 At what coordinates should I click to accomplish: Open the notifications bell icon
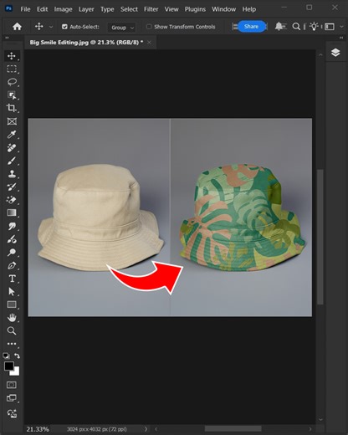[x=279, y=27]
